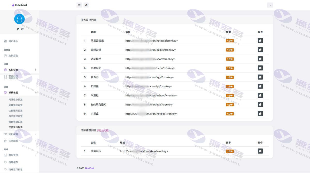Viewport: 310px width, 173px height.
Task: Open the OneTool link in the footer
Action: click(90, 168)
